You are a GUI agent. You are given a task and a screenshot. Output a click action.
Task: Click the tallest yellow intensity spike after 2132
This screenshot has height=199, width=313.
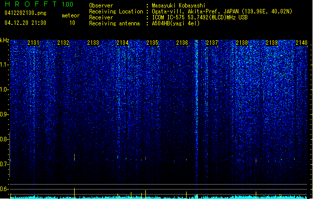(75, 193)
